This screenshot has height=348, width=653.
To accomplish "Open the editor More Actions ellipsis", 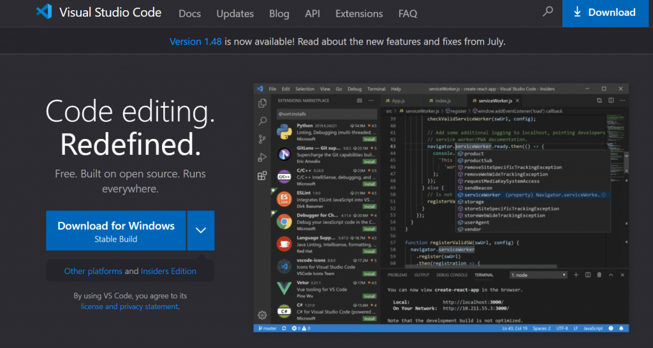I will tap(622, 100).
